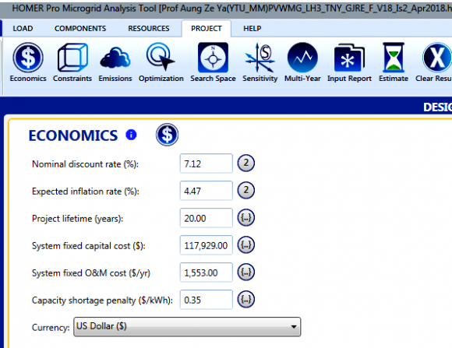Image resolution: width=452 pixels, height=348 pixels.
Task: Open sensitivity button for System fixed O&M cost
Action: pos(246,272)
